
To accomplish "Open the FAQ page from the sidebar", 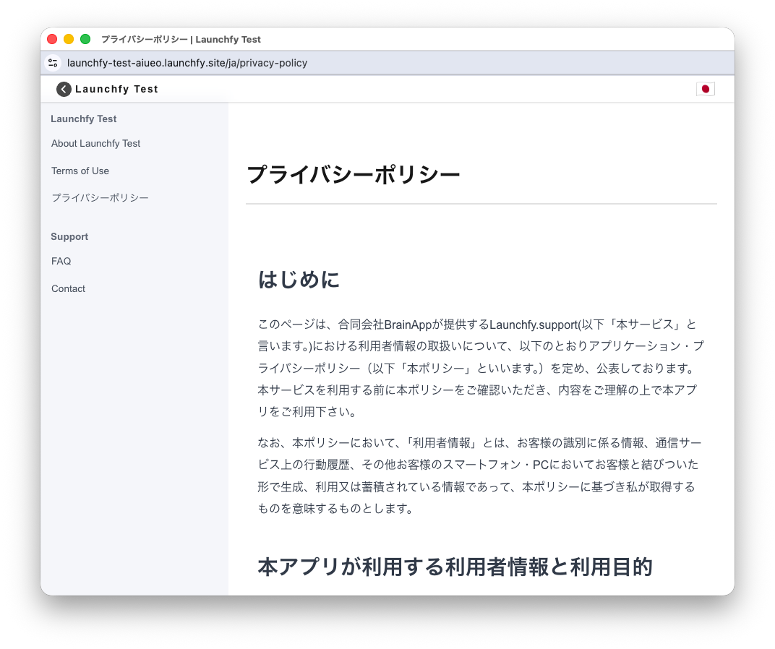I will (x=61, y=261).
